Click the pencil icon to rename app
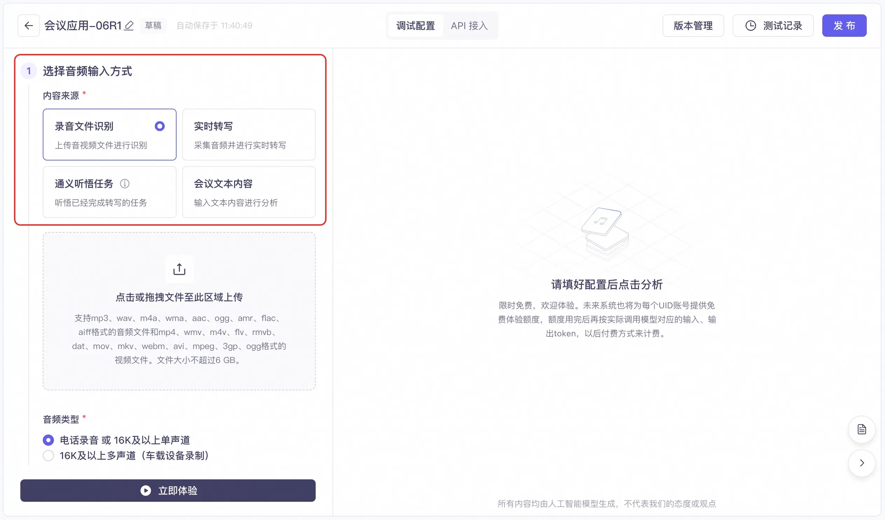885x520 pixels. point(129,26)
